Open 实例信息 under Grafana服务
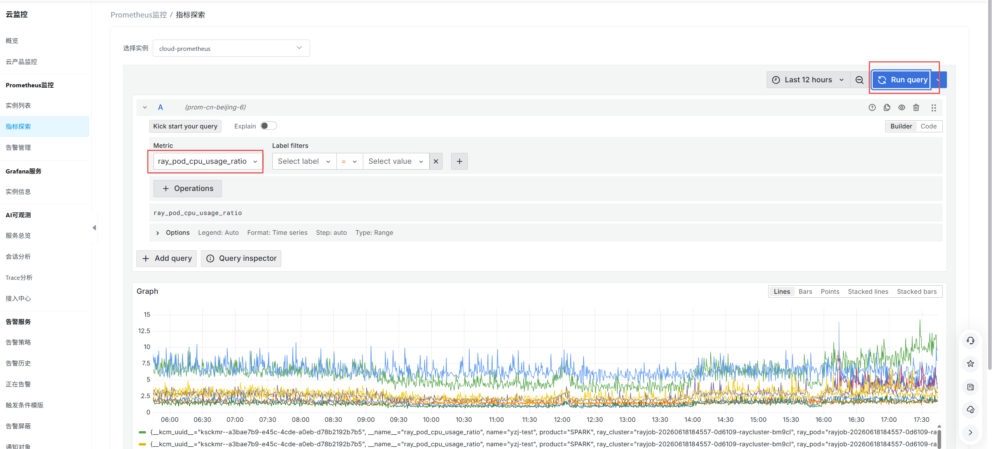The height and width of the screenshot is (449, 992). point(18,192)
